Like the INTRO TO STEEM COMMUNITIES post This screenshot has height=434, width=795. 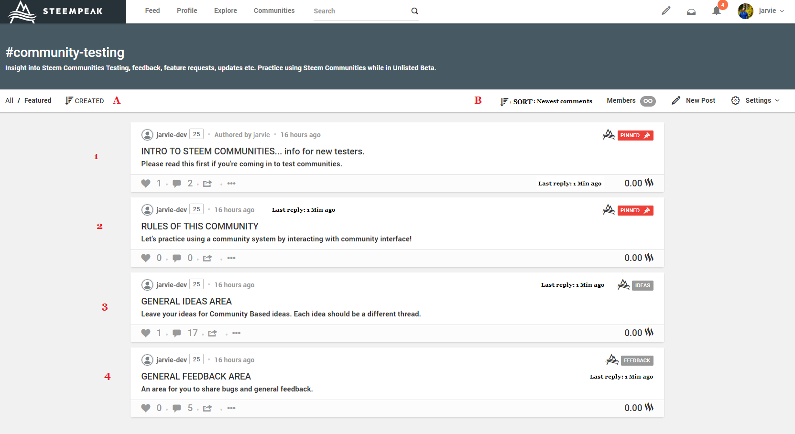(x=146, y=184)
